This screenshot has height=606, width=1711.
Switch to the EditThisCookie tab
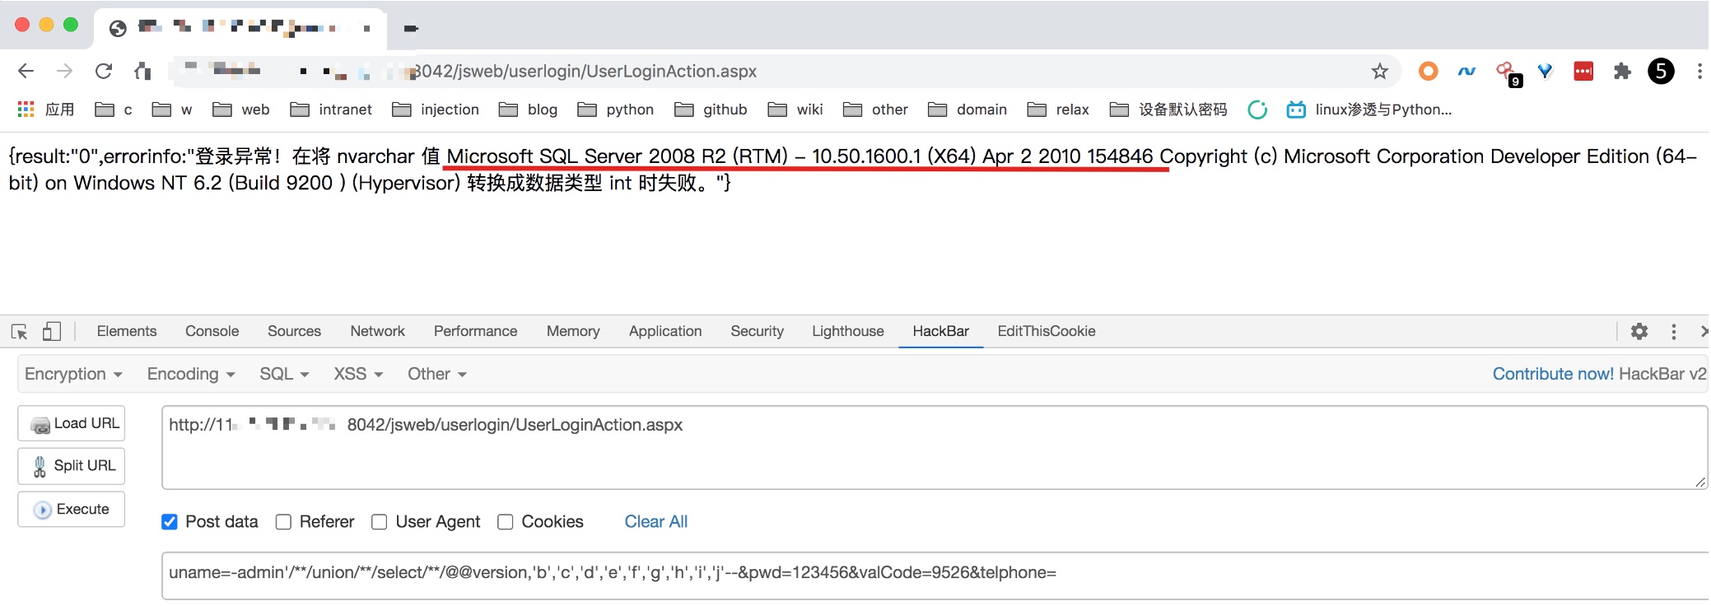pos(1046,332)
